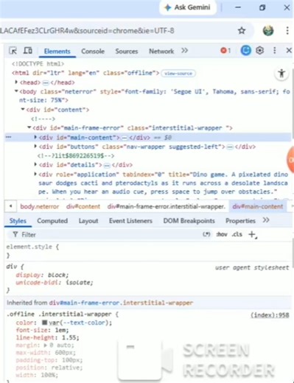Click the text-color variable color swatch

pyautogui.click(x=44, y=322)
